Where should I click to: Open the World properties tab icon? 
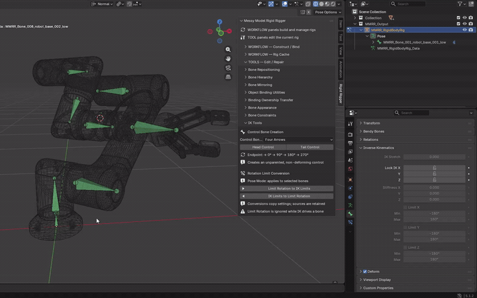(350, 168)
